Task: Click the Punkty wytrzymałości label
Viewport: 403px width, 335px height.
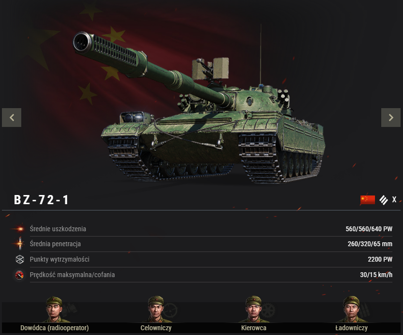Action: pos(59,259)
